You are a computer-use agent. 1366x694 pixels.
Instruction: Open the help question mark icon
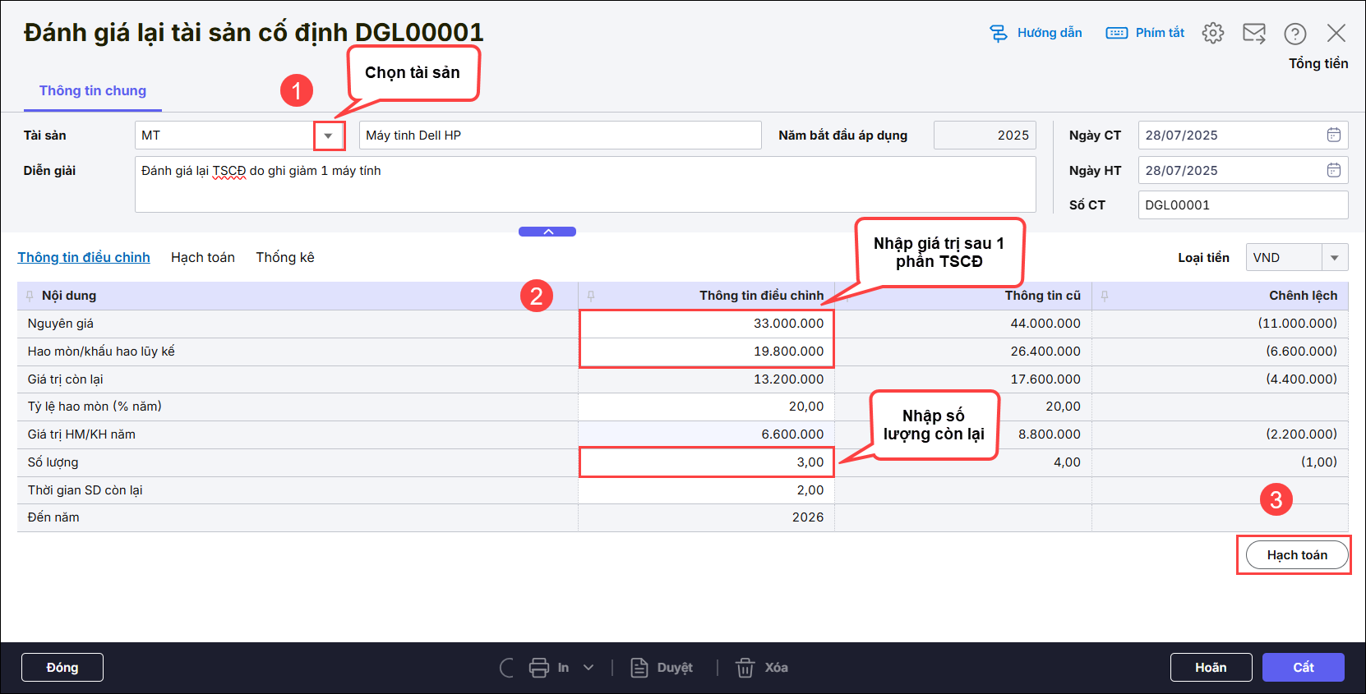point(1294,33)
